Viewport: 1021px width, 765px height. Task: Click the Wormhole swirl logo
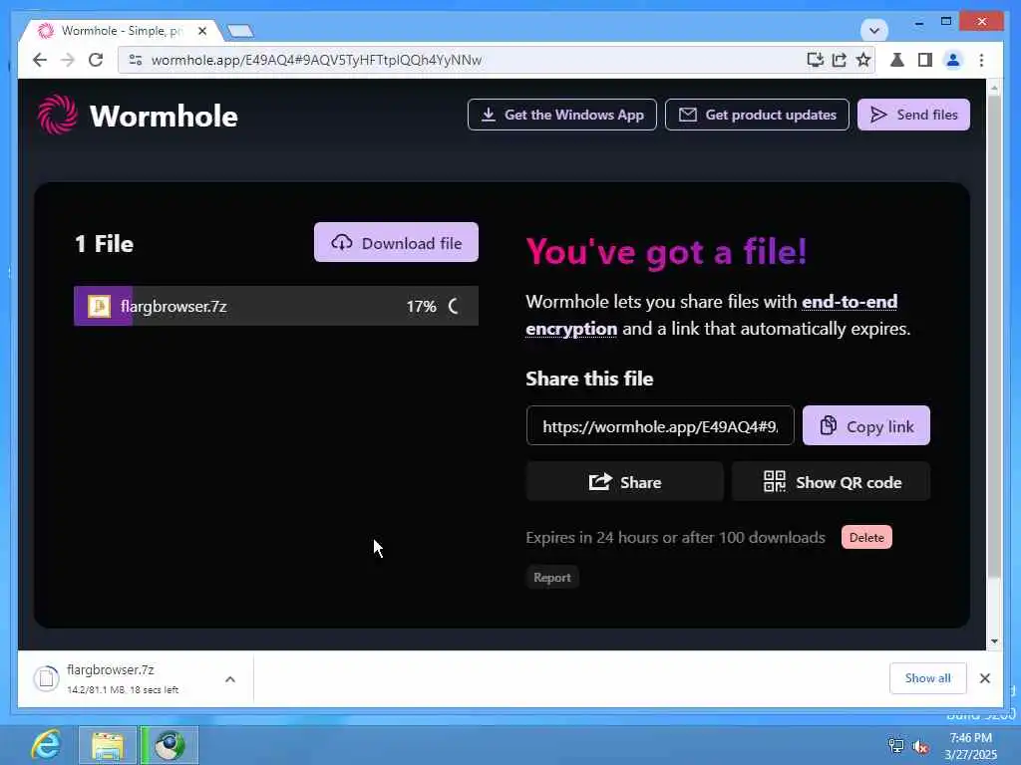click(57, 115)
